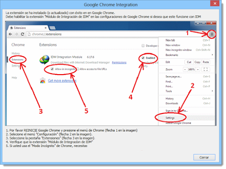Choose Settings in the Chrome dropdown menu
Screen dimensions: 226x169
[x=187, y=118]
